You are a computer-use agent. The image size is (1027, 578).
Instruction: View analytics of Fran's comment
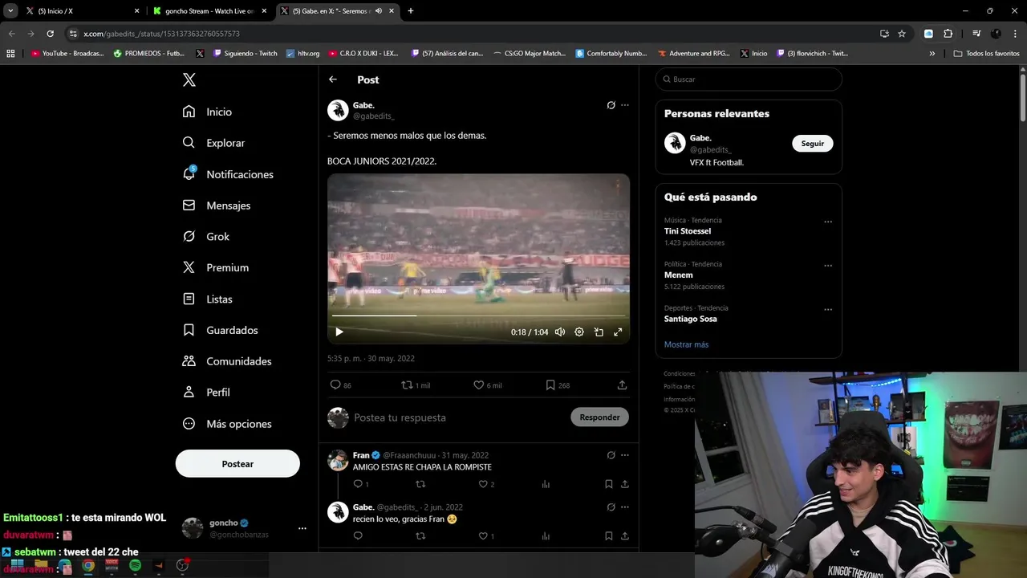coord(546,484)
